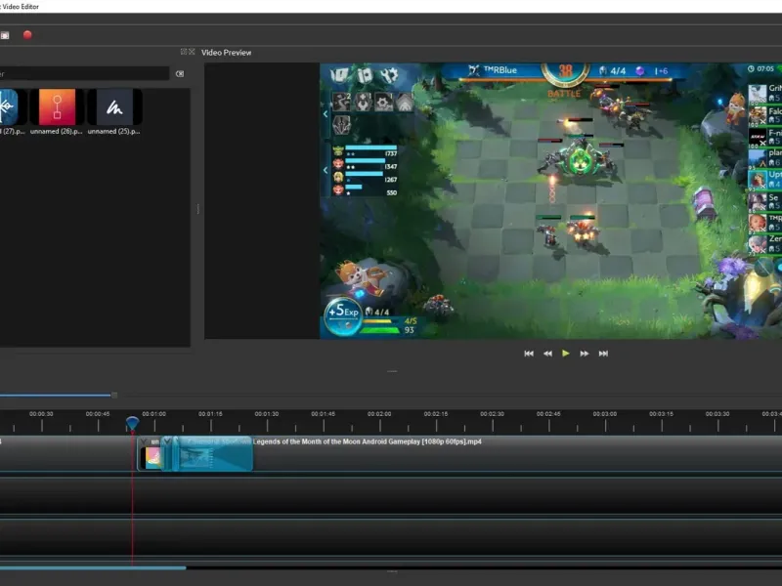Play the video preview
Viewport: 782px width, 586px height.
pos(566,354)
